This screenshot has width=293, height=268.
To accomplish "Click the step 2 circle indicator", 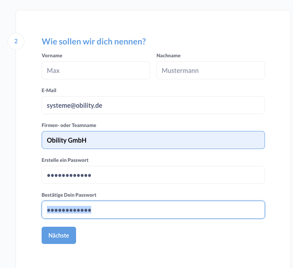I will pyautogui.click(x=16, y=41).
